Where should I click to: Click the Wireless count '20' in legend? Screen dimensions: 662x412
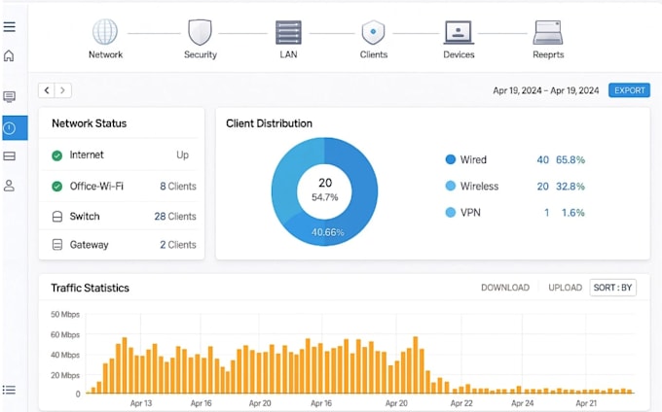tap(542, 187)
